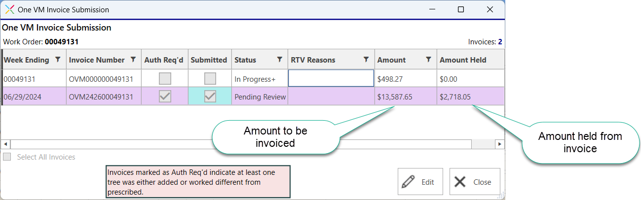The height and width of the screenshot is (200, 641).
Task: Edit the selected invoice
Action: pos(420,182)
